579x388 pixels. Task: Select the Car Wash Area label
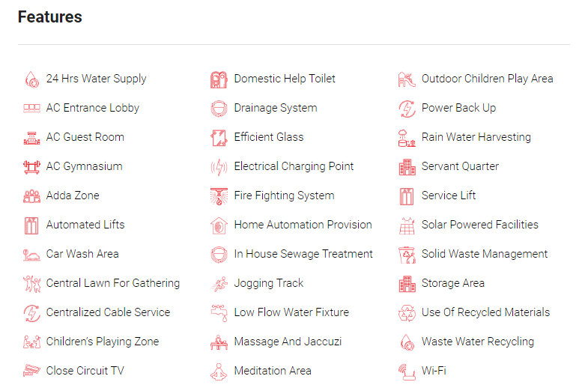pyautogui.click(x=82, y=254)
